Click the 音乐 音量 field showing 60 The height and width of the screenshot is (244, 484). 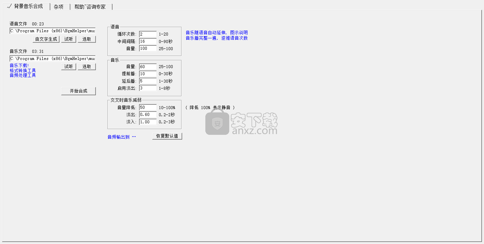[148, 67]
